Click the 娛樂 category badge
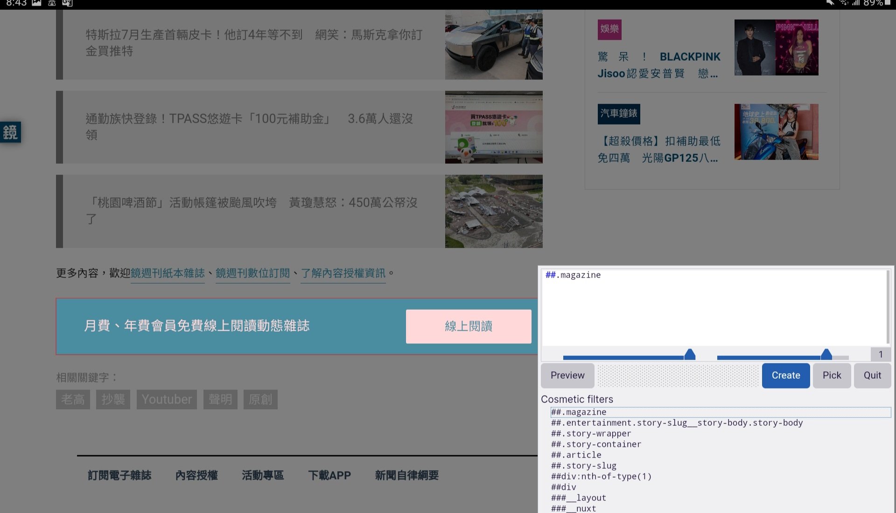Image resolution: width=896 pixels, height=513 pixels. pyautogui.click(x=609, y=29)
